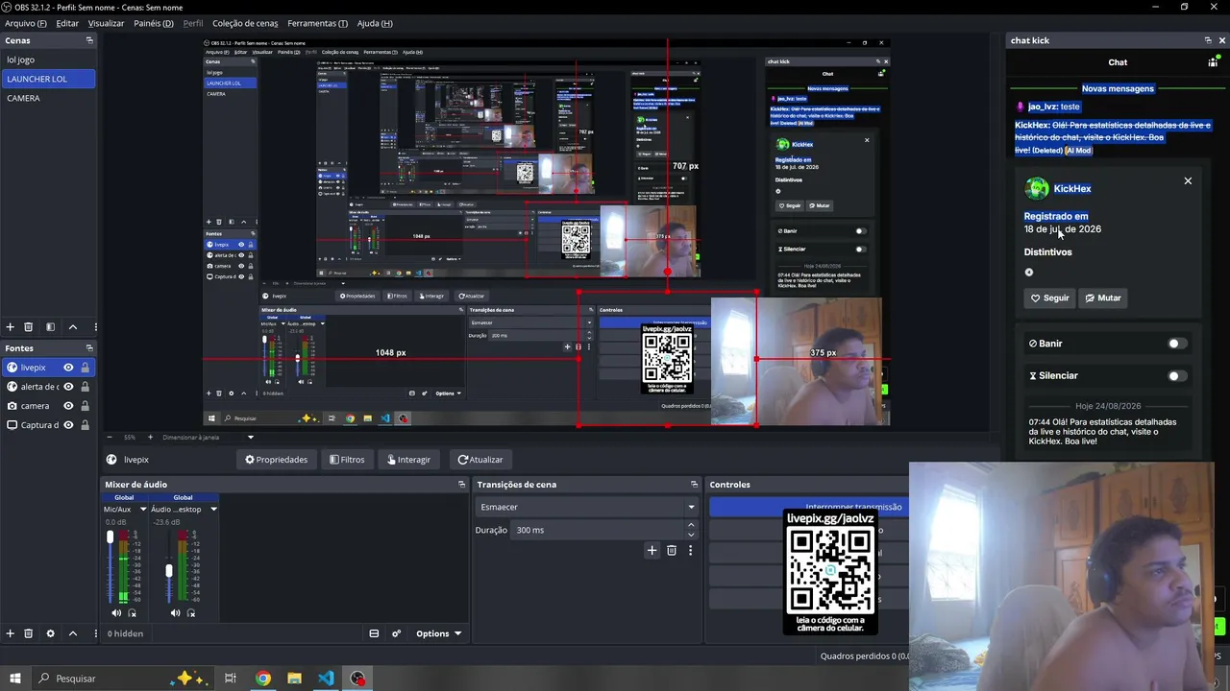Decrease transition duration with down arrow

[x=691, y=534]
